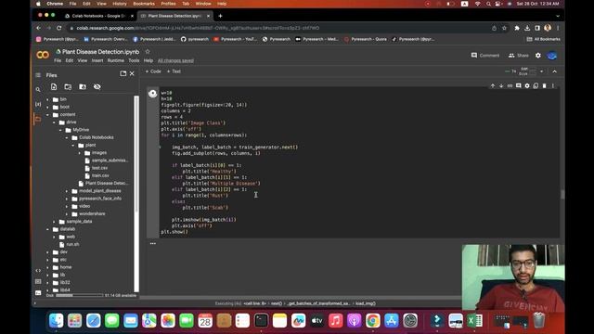Click the notebook vertical scrollbar

pos(562,194)
